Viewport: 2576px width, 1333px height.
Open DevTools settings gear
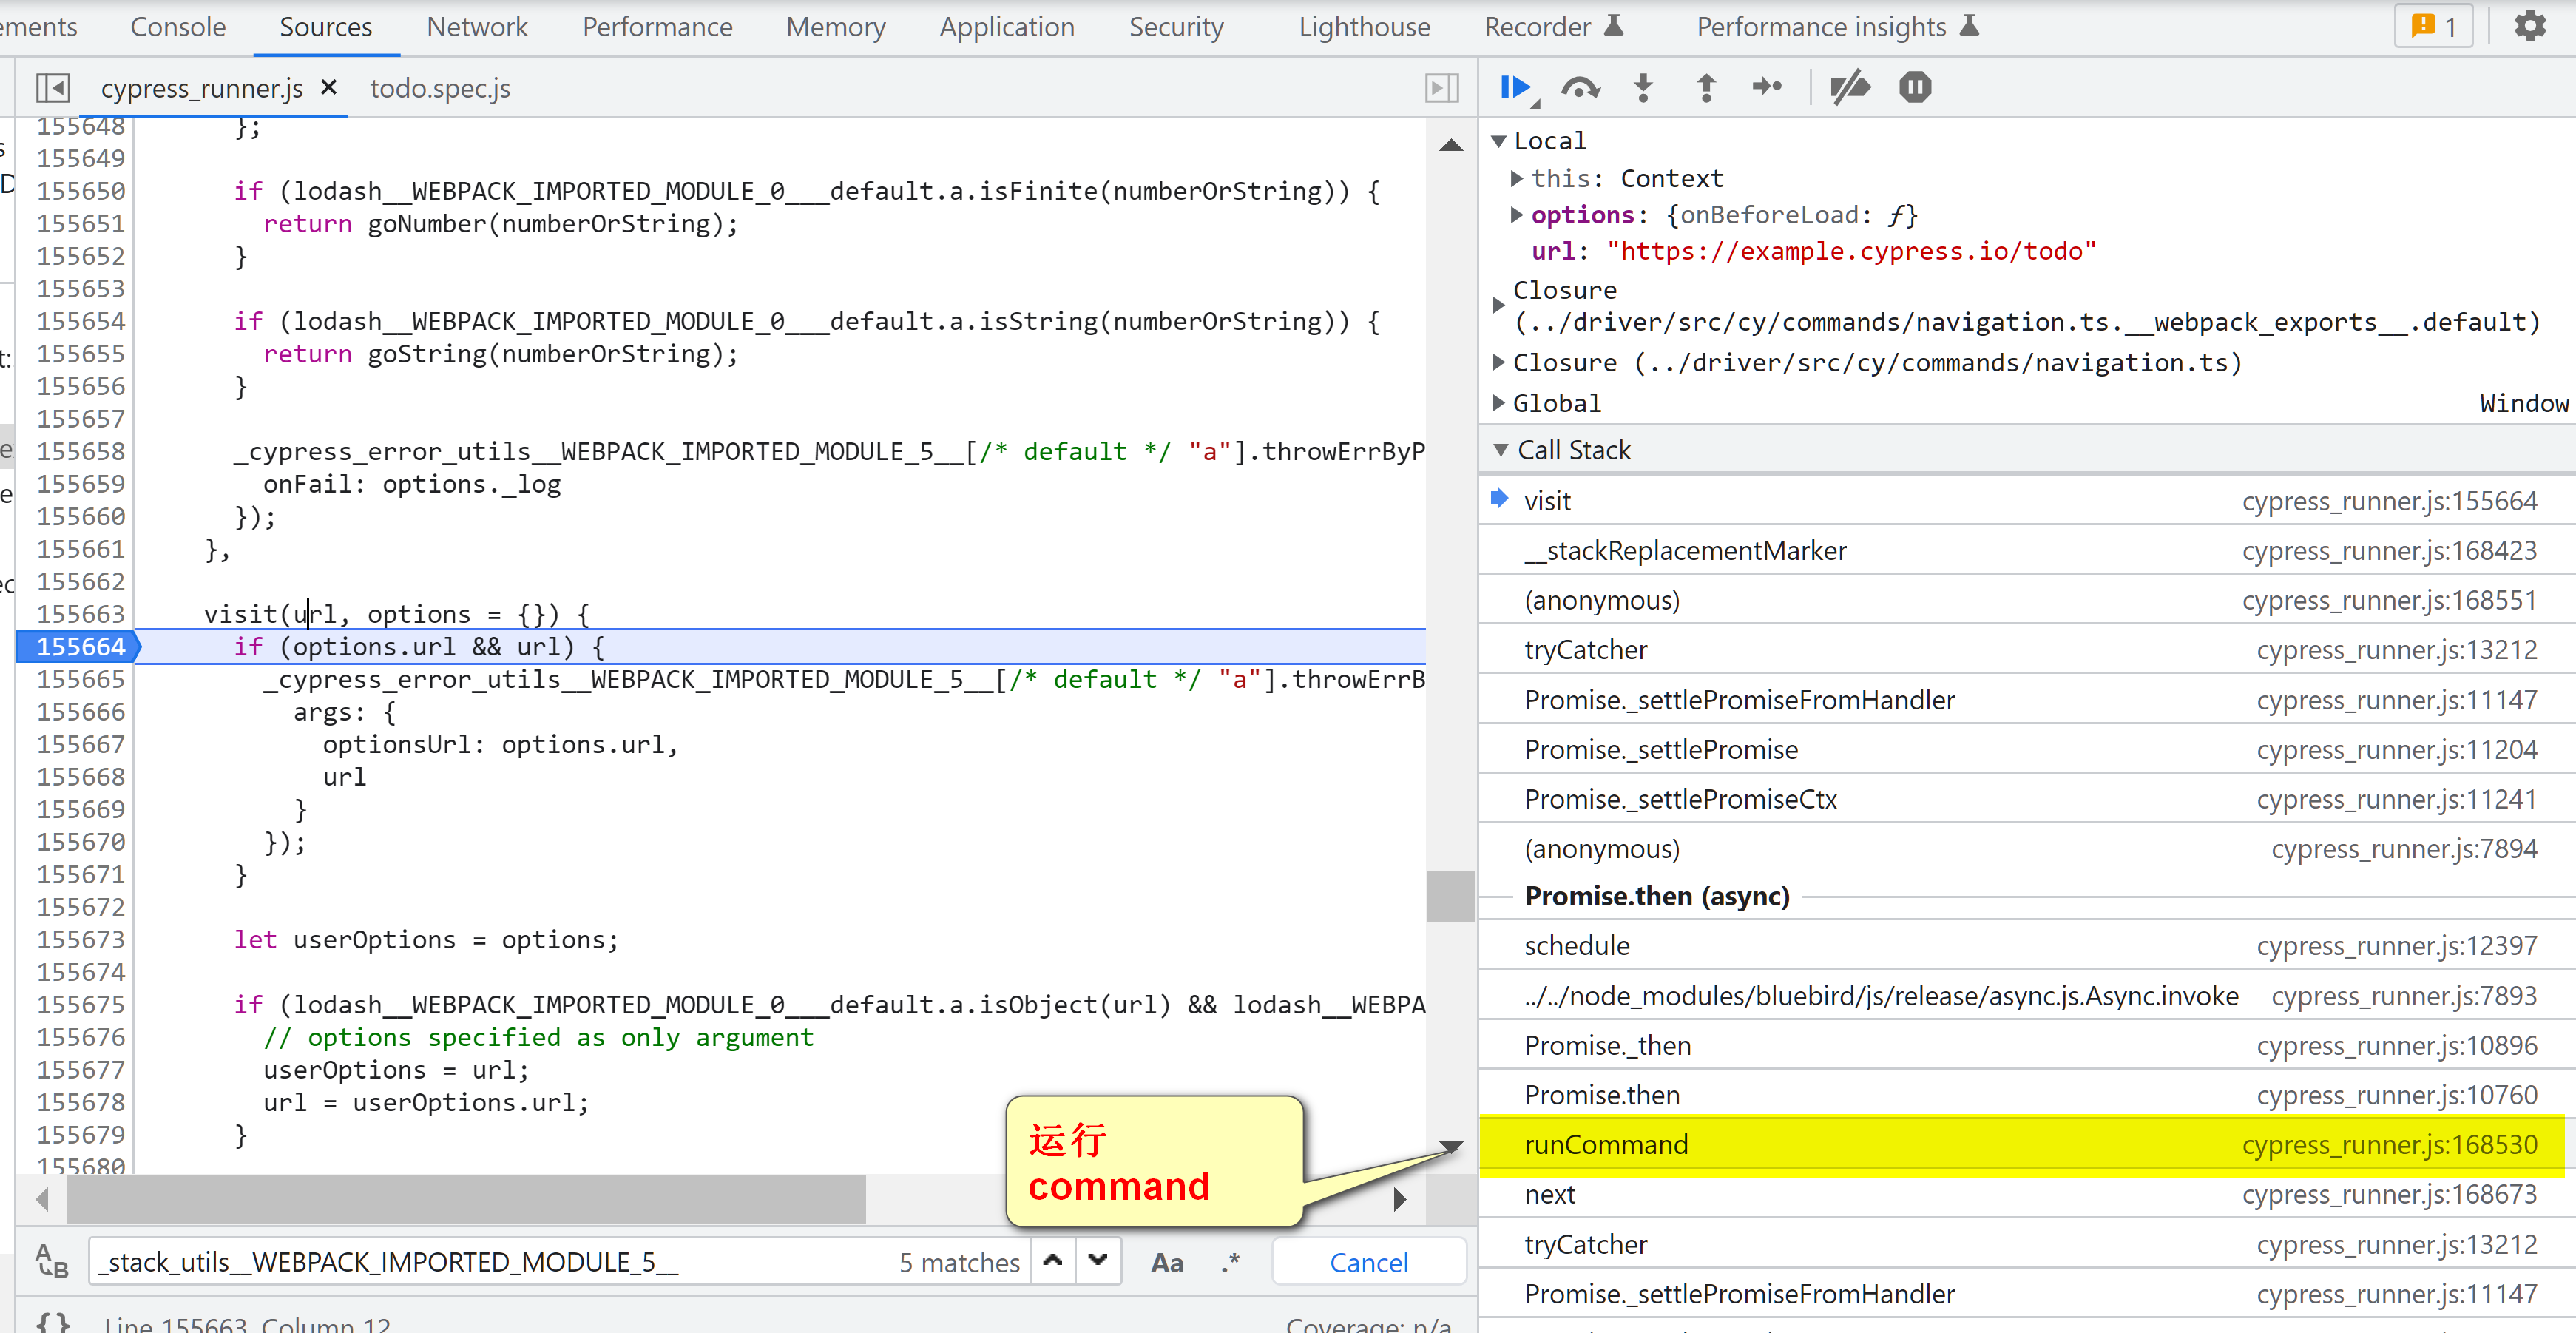[2530, 26]
